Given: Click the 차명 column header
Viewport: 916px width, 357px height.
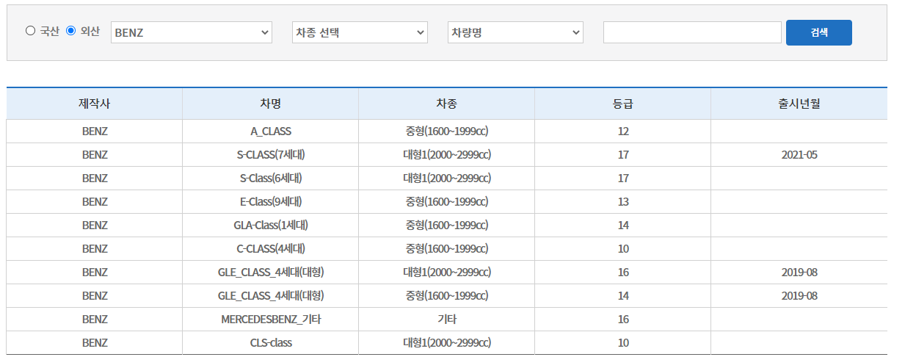Looking at the screenshot, I should [x=271, y=104].
